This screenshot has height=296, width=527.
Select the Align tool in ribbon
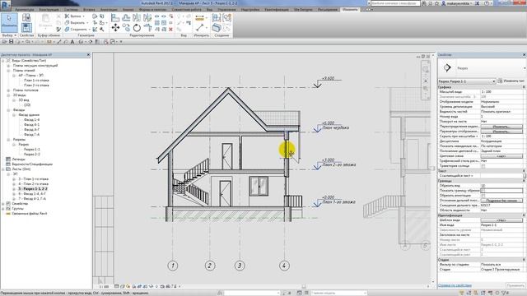pyautogui.click(x=115, y=18)
